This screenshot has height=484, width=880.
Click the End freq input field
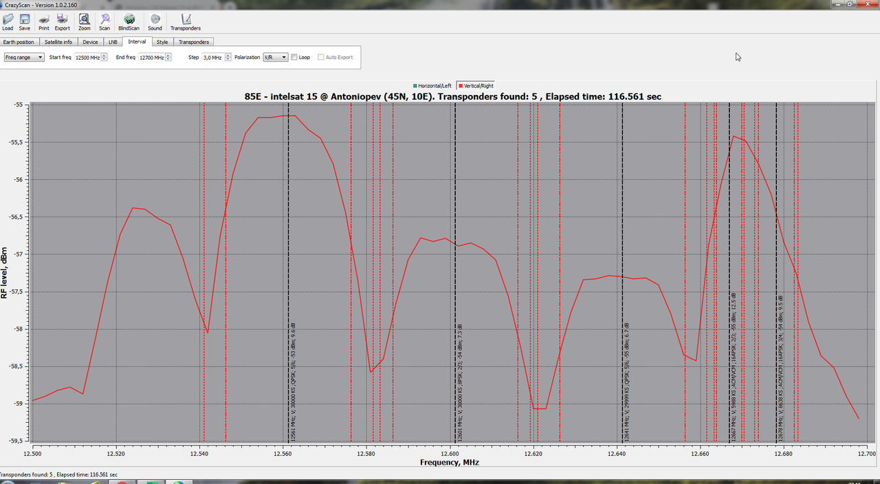[151, 58]
